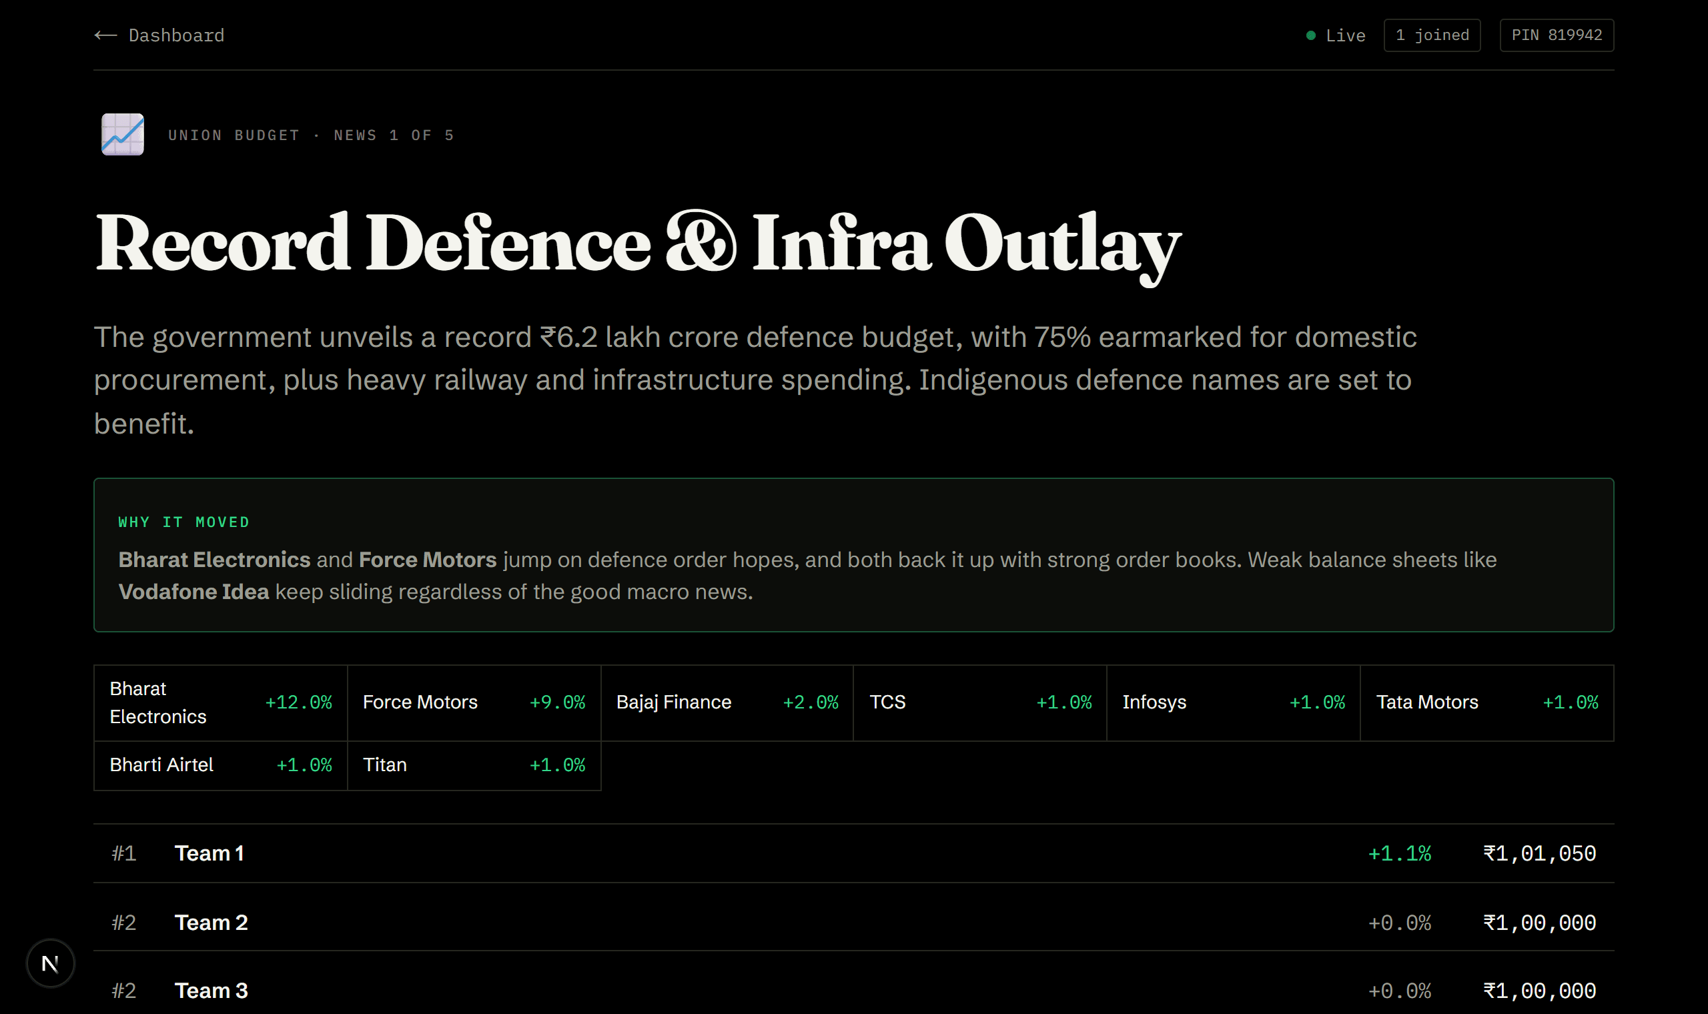Click Bharat Electronics in the explanation text
The height and width of the screenshot is (1014, 1708).
215,560
